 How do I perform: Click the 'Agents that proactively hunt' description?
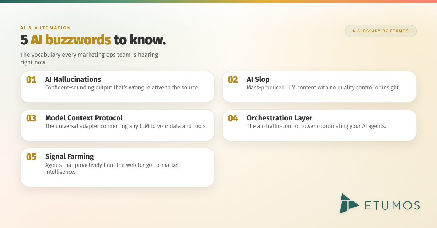(112, 168)
